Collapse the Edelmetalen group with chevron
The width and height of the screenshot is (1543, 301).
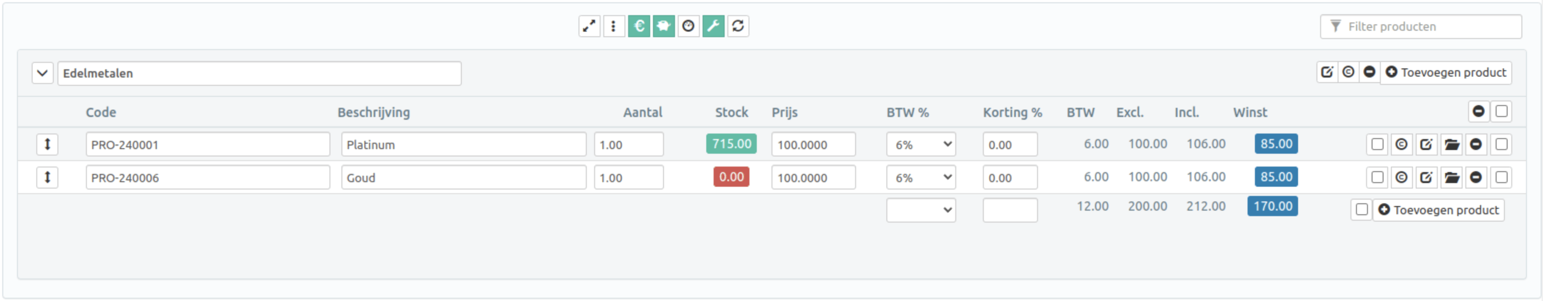click(x=43, y=73)
